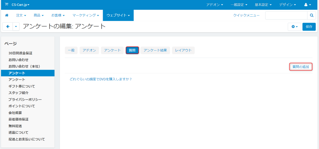Open お問い合わせ（本社） page in sidebar
Image resolution: width=319 pixels, height=149 pixels.
(25, 66)
